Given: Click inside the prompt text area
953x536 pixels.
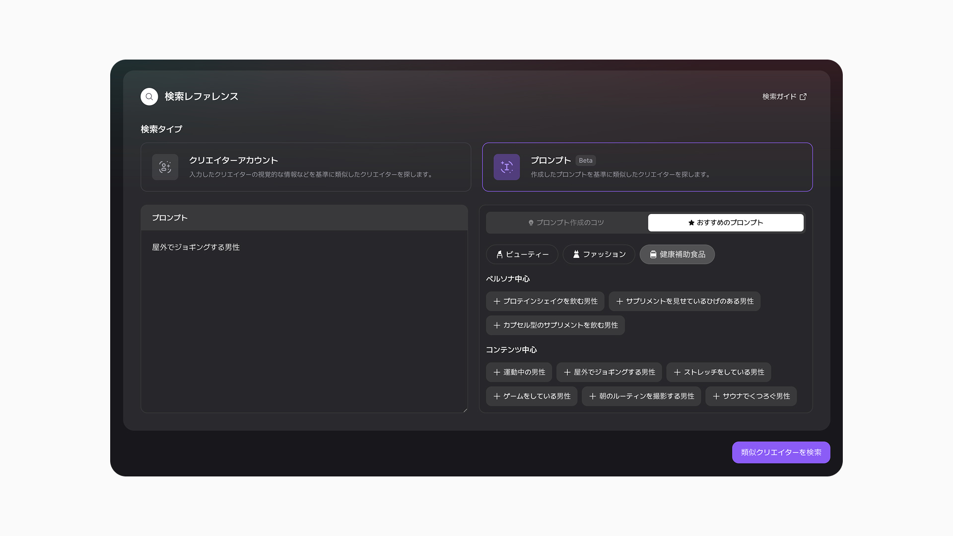Looking at the screenshot, I should click(x=304, y=323).
